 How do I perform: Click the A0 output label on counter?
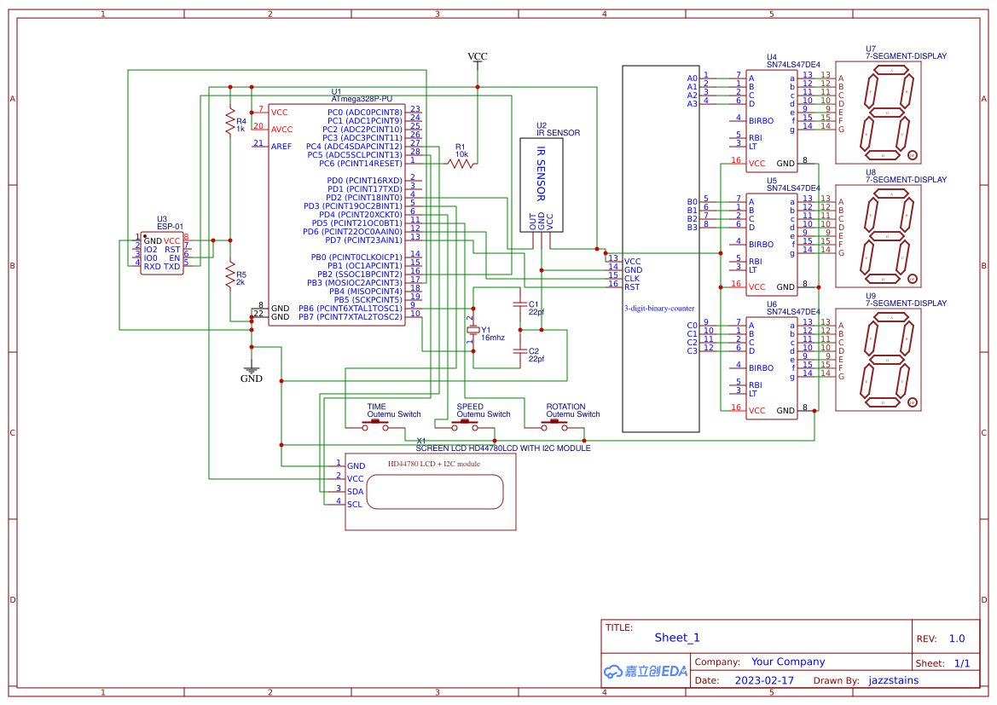(692, 78)
